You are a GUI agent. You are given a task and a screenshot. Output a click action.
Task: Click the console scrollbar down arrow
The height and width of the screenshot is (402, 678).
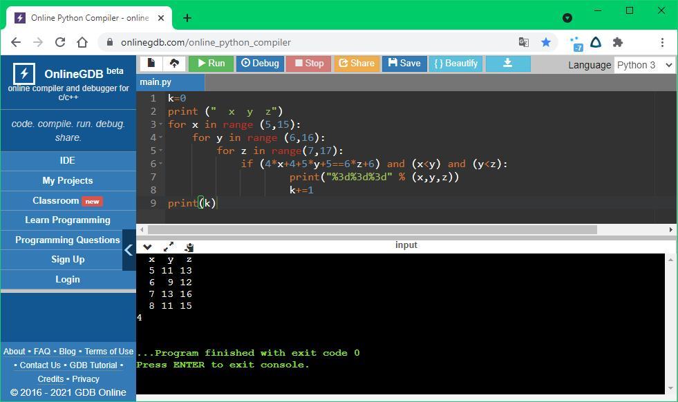coord(670,388)
